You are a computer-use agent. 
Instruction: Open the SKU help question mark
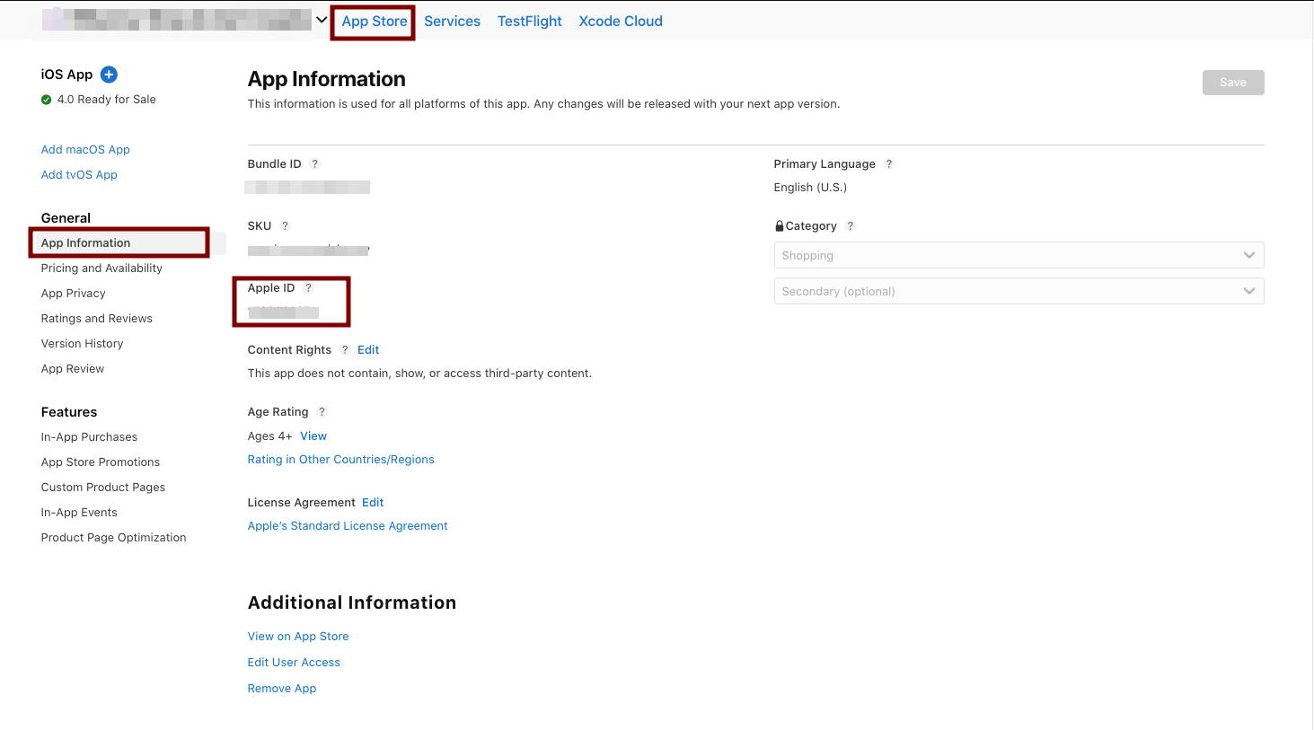click(285, 226)
